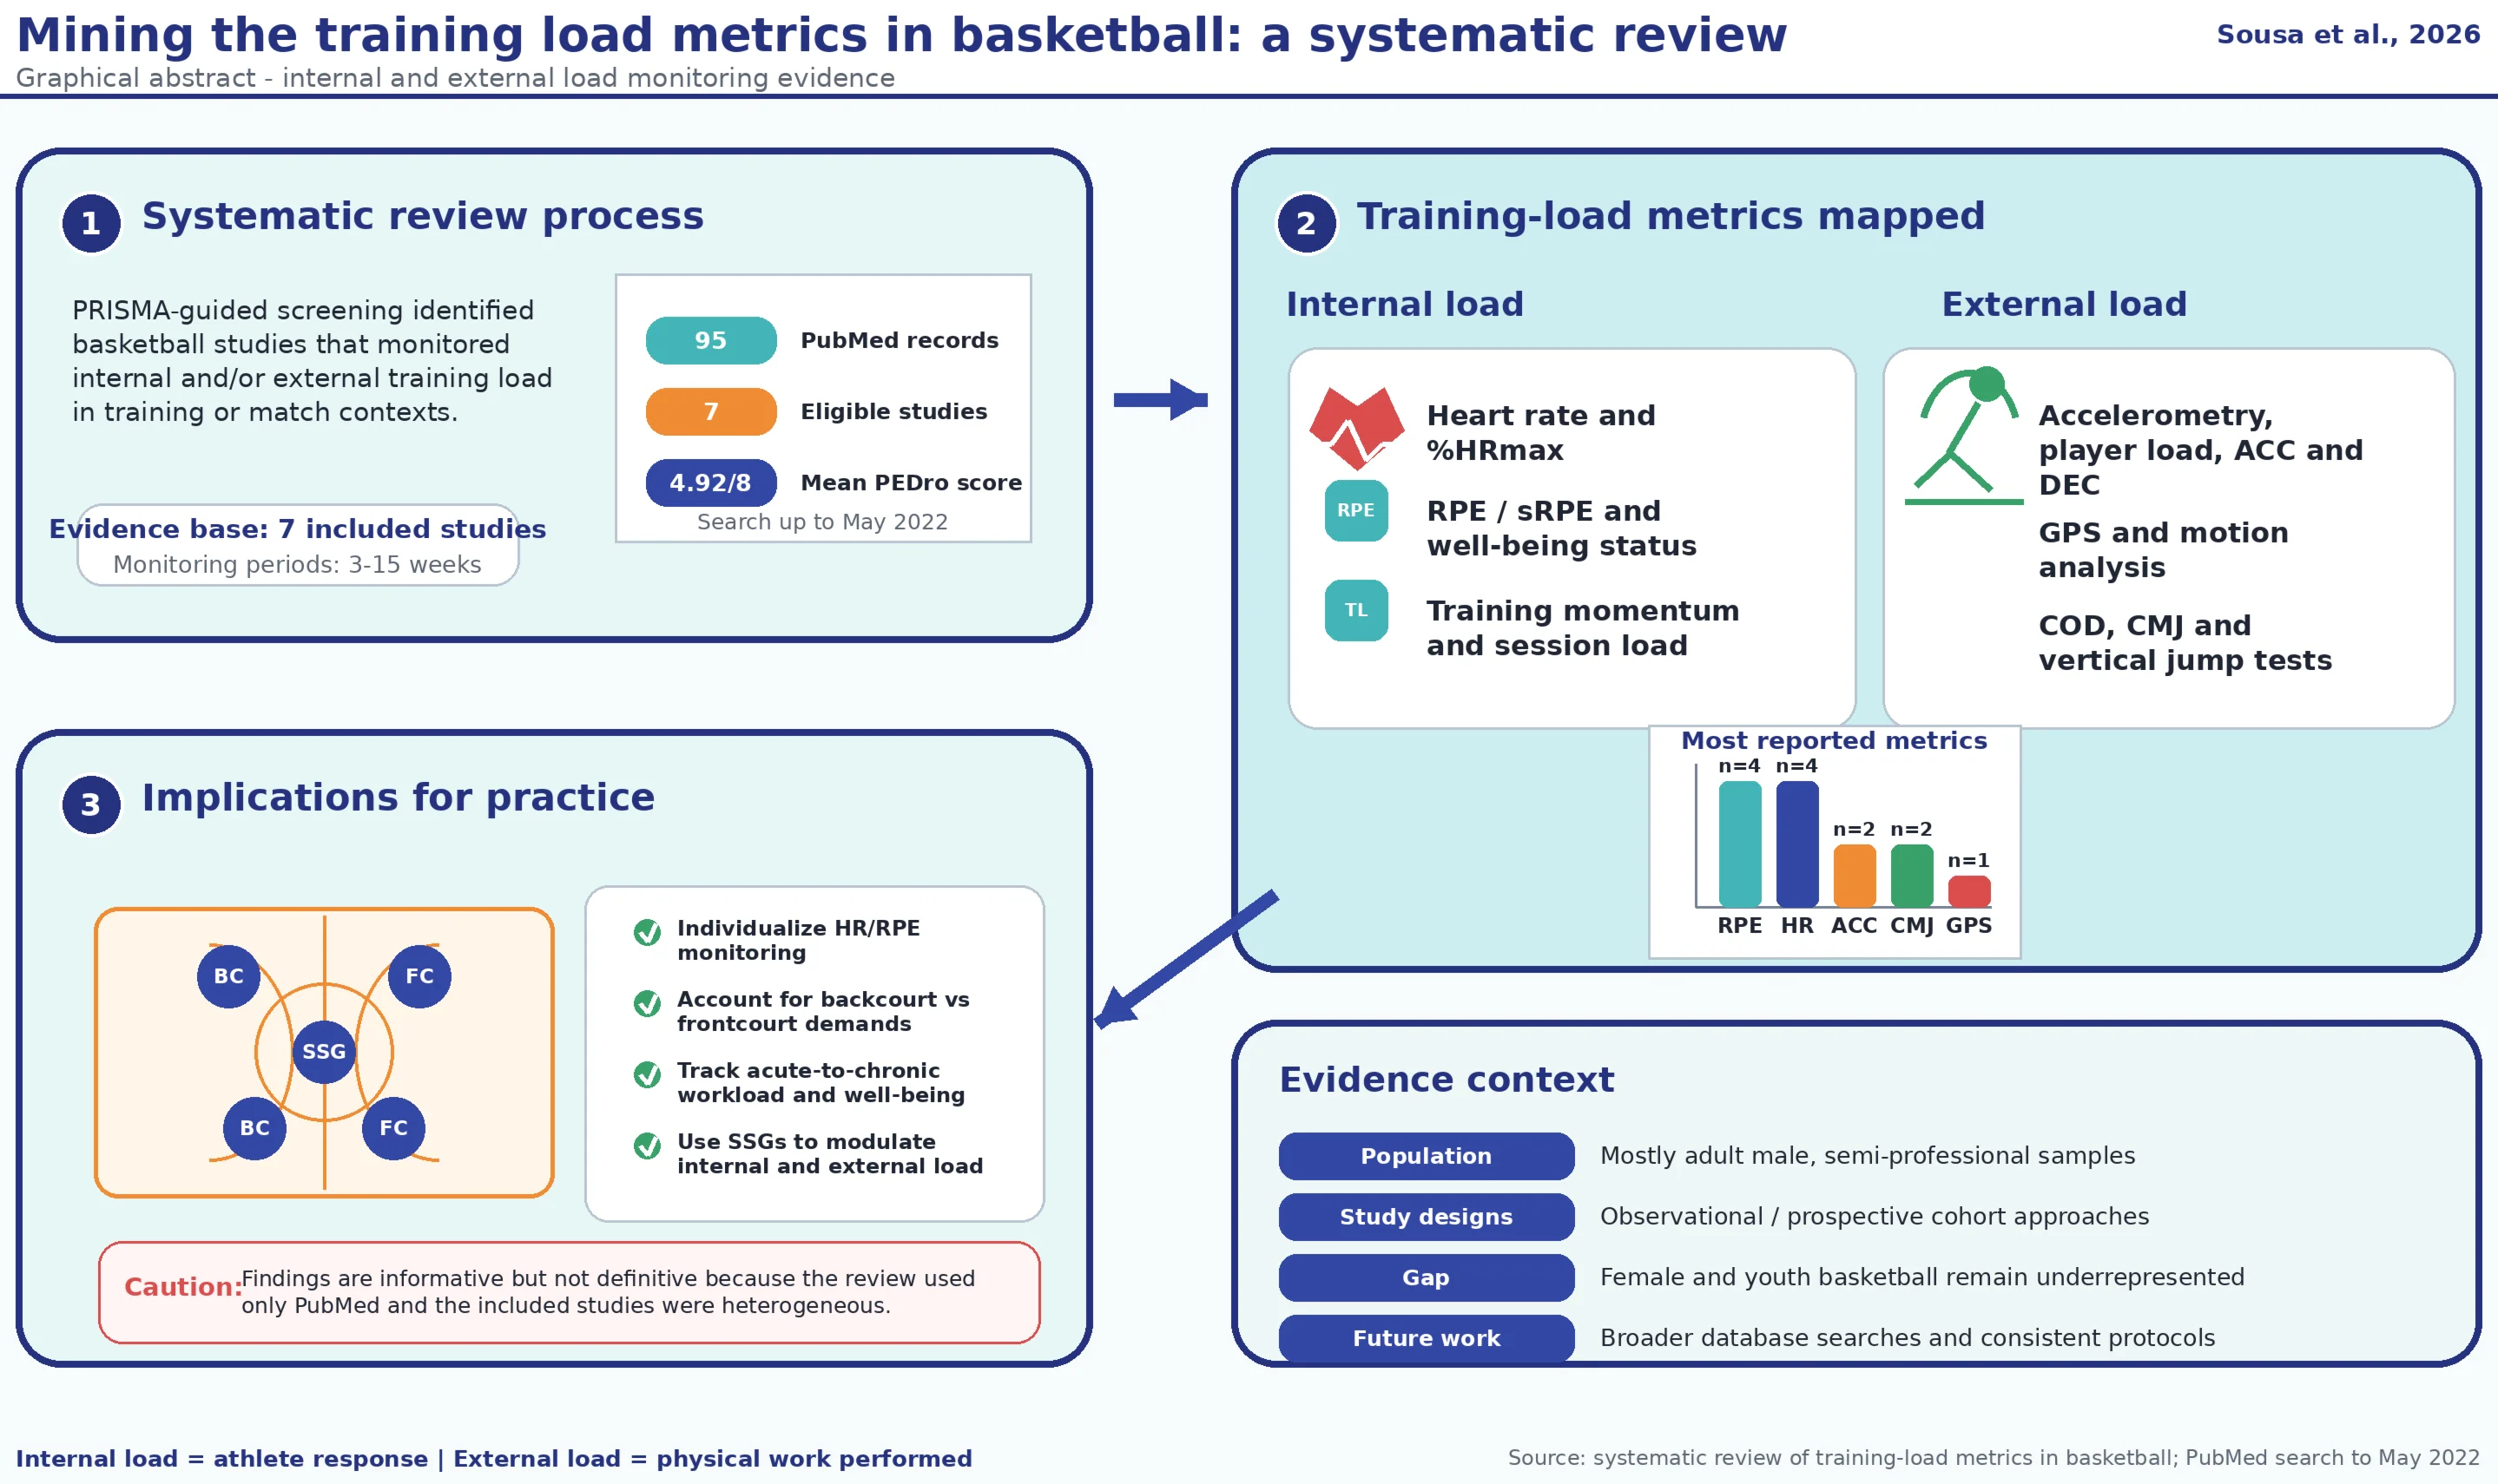
Task: Click the PRISMA-guided screening paragraph
Action: (312, 361)
